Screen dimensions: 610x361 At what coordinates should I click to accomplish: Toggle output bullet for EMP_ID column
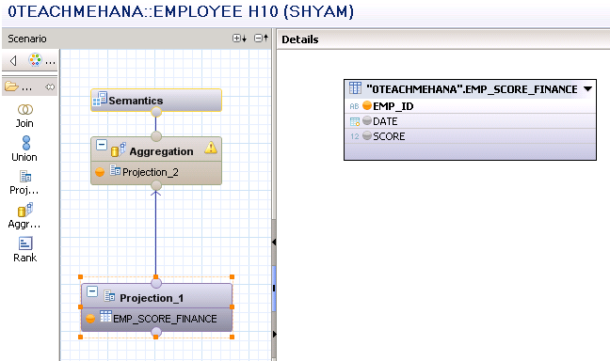(x=367, y=105)
